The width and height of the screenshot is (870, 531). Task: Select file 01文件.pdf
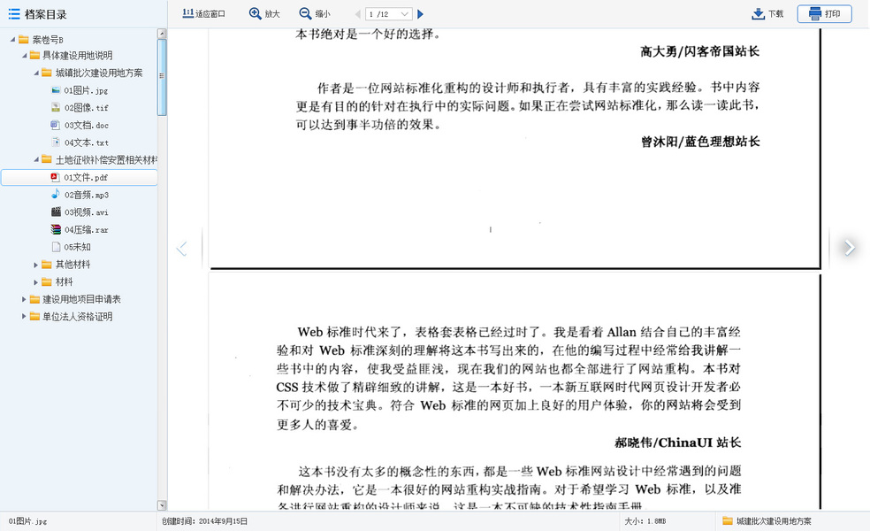point(79,177)
